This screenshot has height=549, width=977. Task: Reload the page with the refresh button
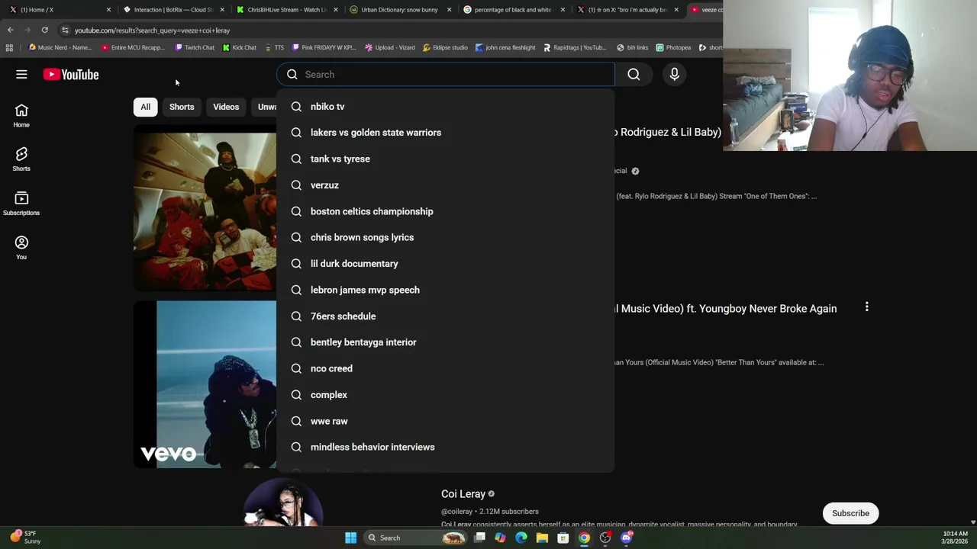click(45, 30)
